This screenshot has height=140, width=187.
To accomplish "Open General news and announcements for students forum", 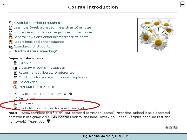I will (51, 37).
